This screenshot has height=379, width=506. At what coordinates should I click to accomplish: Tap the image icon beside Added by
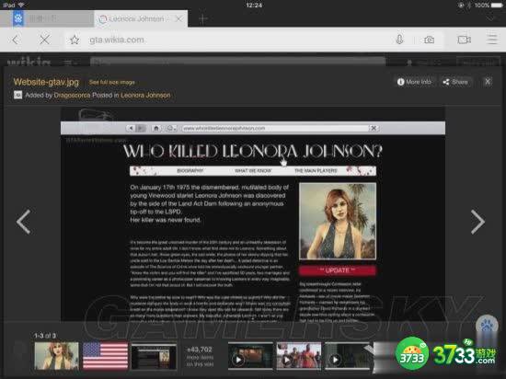(x=17, y=95)
